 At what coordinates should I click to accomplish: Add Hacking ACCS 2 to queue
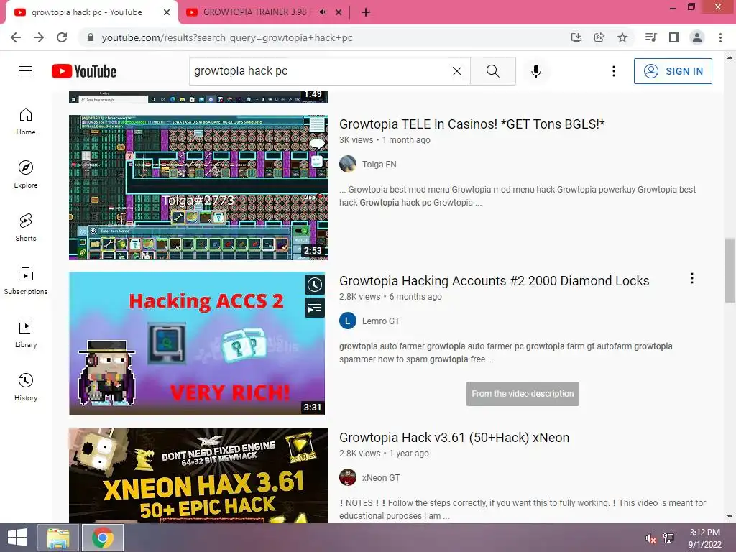coord(315,308)
